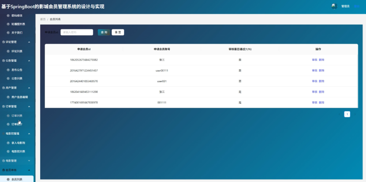Click 删除 for the user00111 row

click(321, 70)
